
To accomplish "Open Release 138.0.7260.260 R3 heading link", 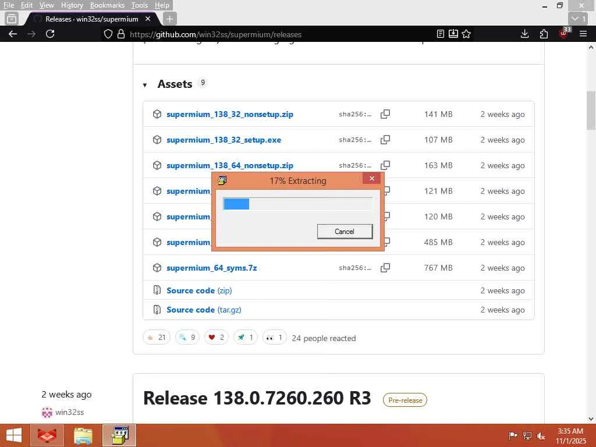I will pos(257,398).
